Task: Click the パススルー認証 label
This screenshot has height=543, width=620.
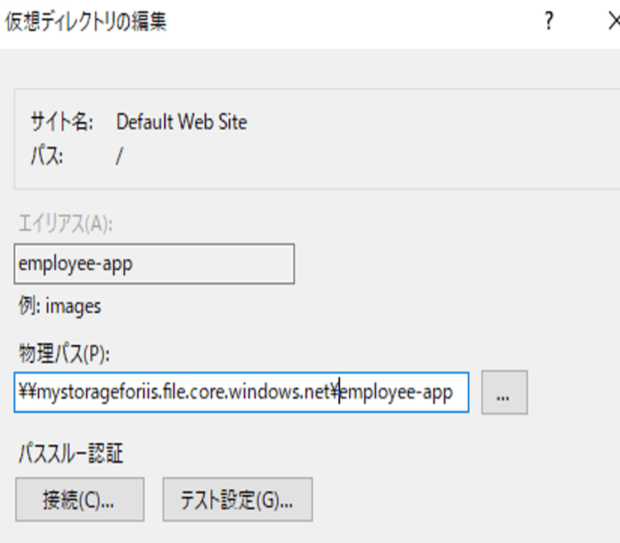Action: [71, 454]
